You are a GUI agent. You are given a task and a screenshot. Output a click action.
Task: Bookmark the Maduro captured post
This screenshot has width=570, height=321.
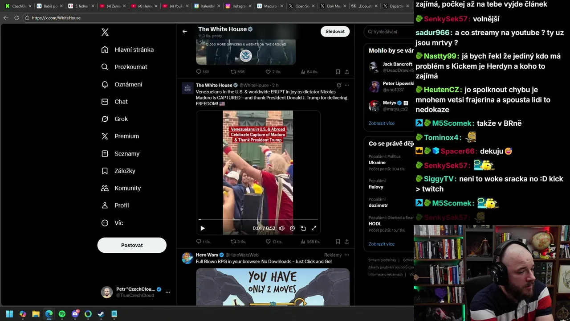click(338, 242)
